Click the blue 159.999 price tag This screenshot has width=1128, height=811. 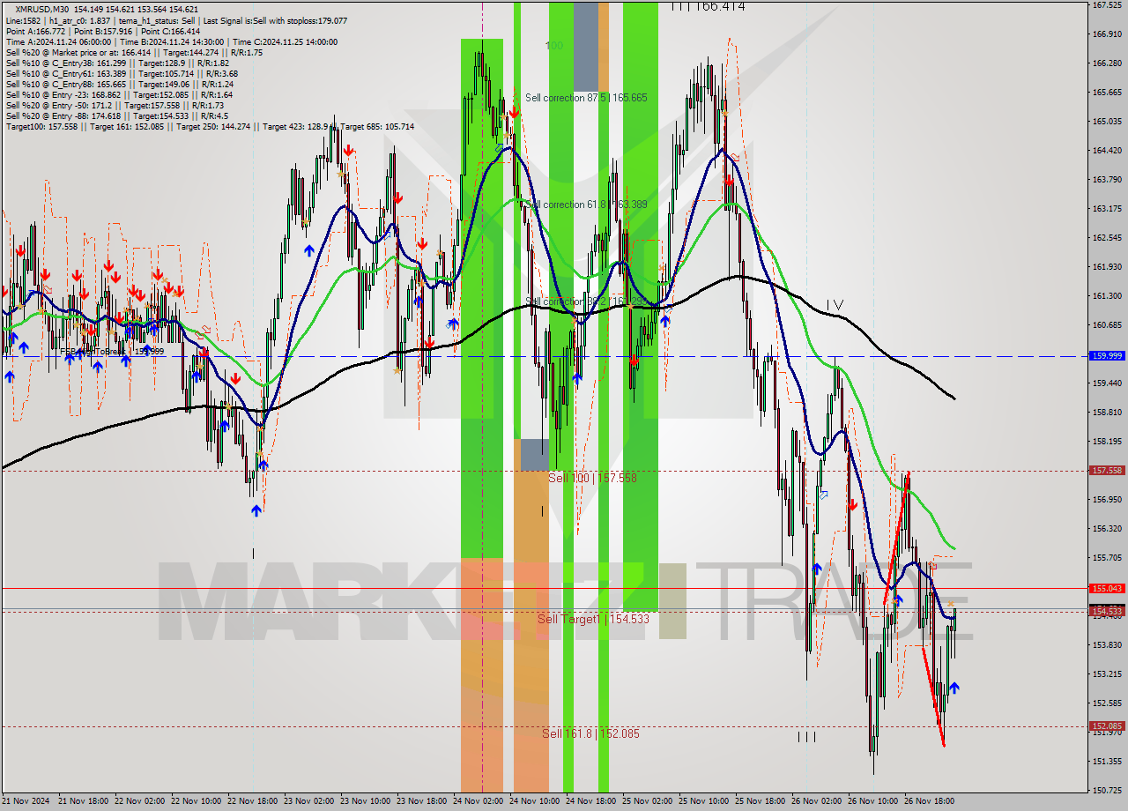coord(1107,355)
